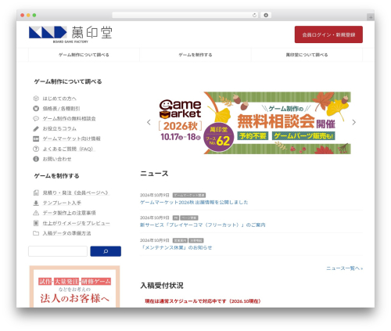391x331 pixels.
Task: Go to previous carousel slide arrow
Action: click(x=149, y=122)
